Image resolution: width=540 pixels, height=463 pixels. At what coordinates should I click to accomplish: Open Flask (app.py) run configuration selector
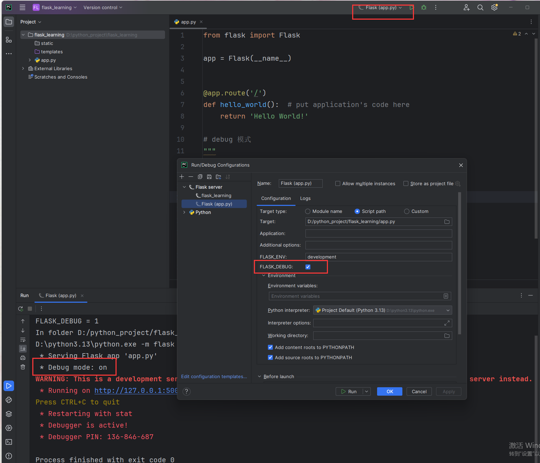380,7
